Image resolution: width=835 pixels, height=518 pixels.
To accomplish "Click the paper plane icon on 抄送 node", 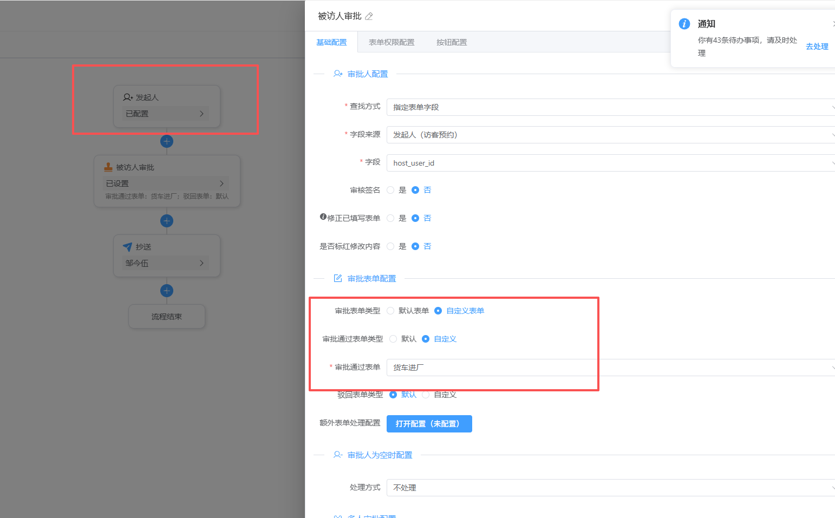I will [x=128, y=247].
